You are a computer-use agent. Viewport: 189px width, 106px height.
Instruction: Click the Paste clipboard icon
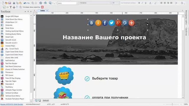20,3
